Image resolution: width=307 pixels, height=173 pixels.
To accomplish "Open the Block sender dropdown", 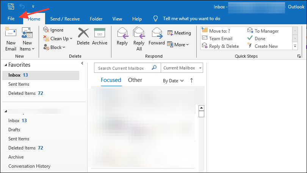I will (x=54, y=47).
